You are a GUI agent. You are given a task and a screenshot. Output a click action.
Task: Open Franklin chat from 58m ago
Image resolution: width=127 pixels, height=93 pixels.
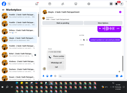[19, 24]
